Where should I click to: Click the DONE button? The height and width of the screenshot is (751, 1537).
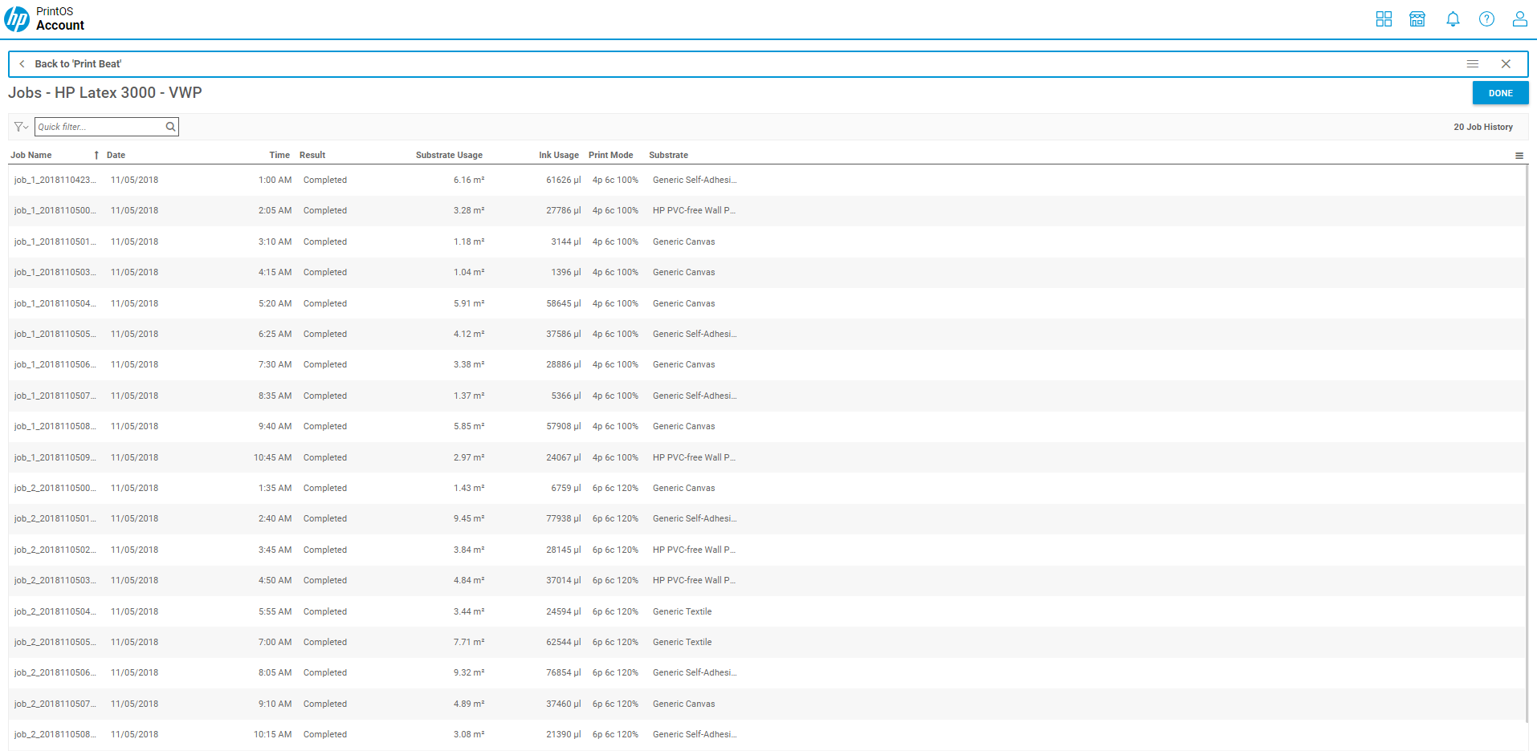[x=1500, y=93]
